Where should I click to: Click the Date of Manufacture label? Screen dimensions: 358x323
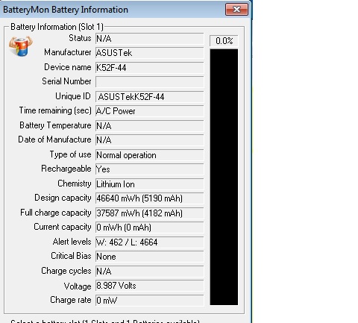[x=54, y=139]
